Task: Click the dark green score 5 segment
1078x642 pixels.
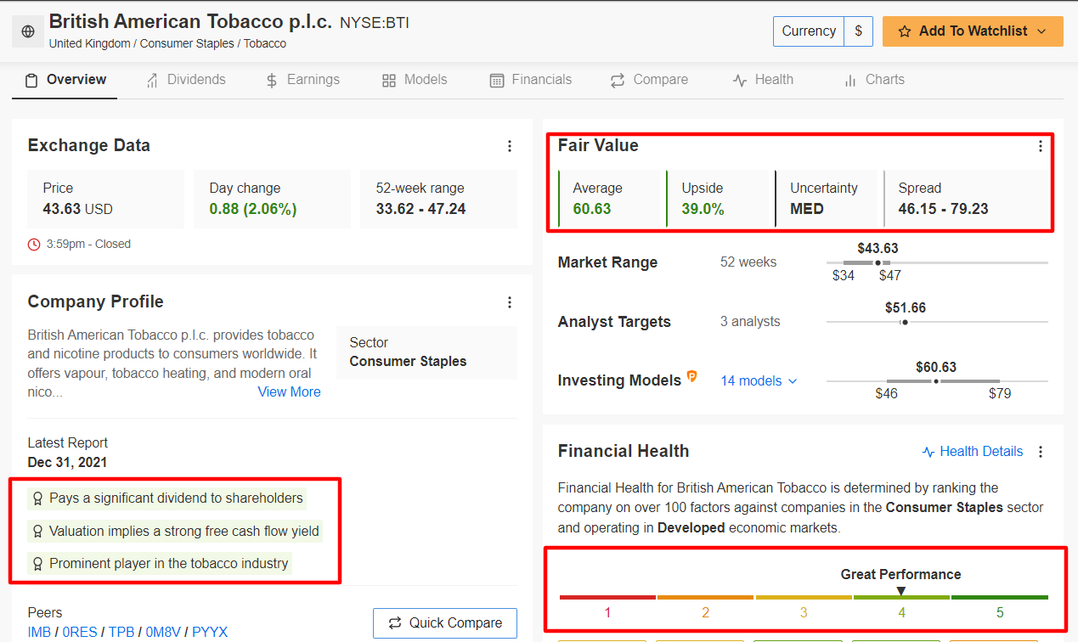Action: [x=1000, y=598]
